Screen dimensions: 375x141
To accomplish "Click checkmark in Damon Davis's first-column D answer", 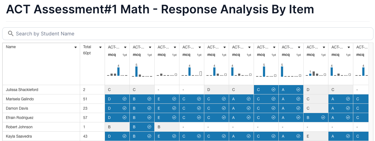I will click(124, 108).
